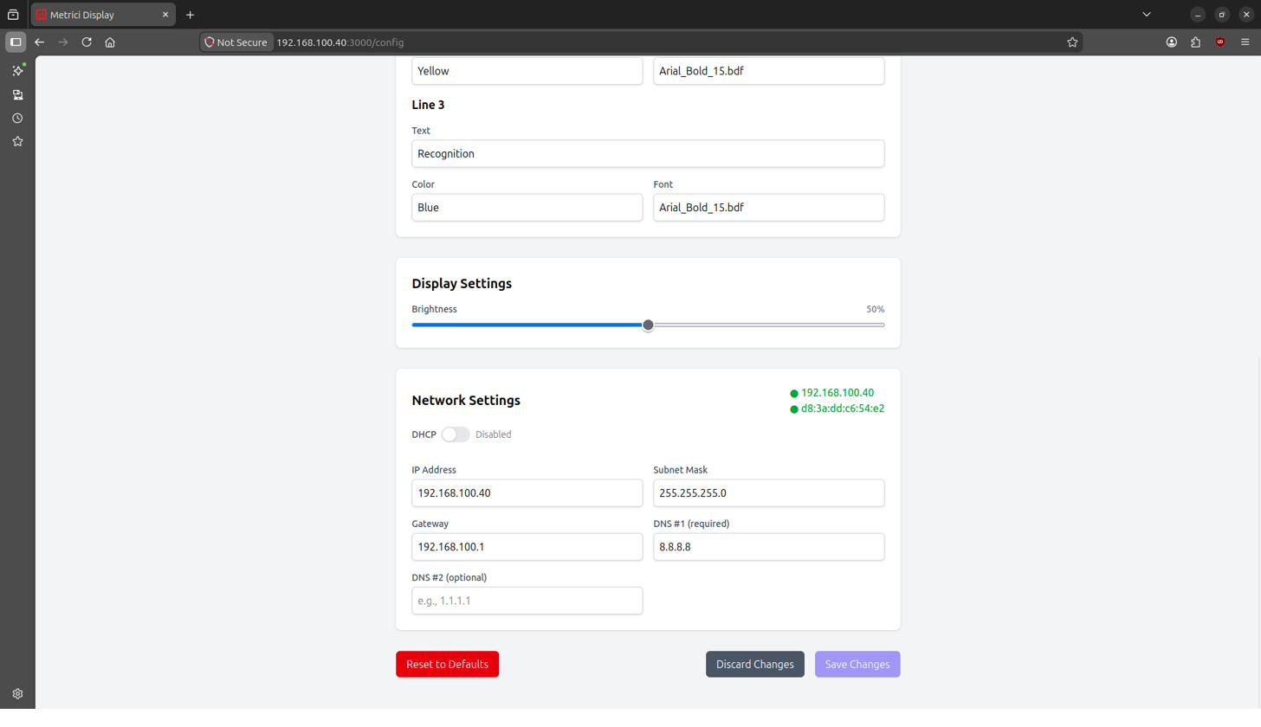Toggle the DHCP switch
The height and width of the screenshot is (727, 1261).
point(456,434)
